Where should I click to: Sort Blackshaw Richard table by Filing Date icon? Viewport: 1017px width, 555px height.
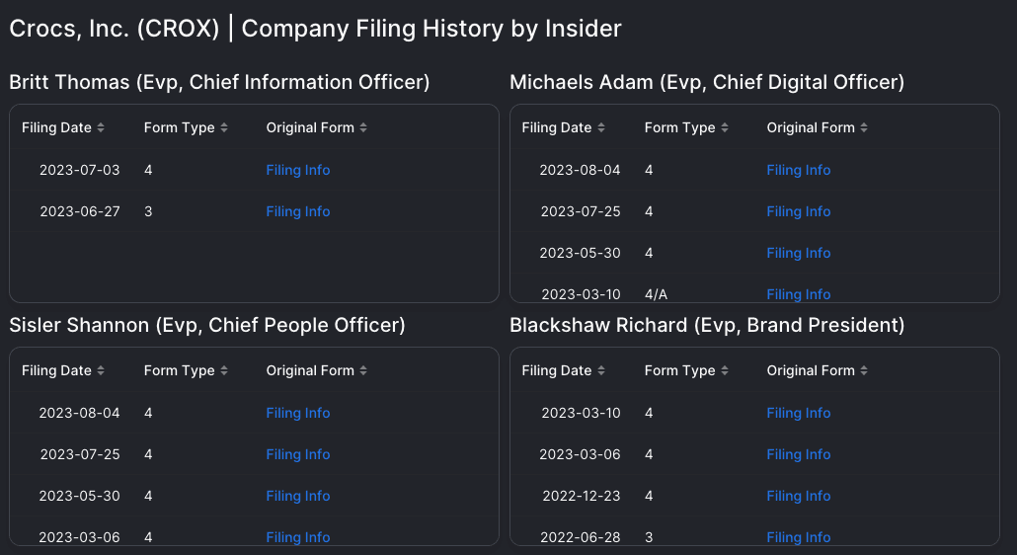pyautogui.click(x=601, y=371)
